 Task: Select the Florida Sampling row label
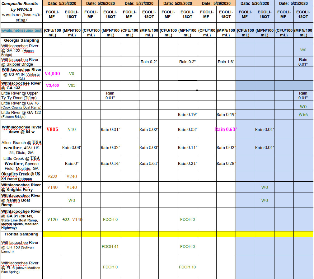click(x=21, y=234)
